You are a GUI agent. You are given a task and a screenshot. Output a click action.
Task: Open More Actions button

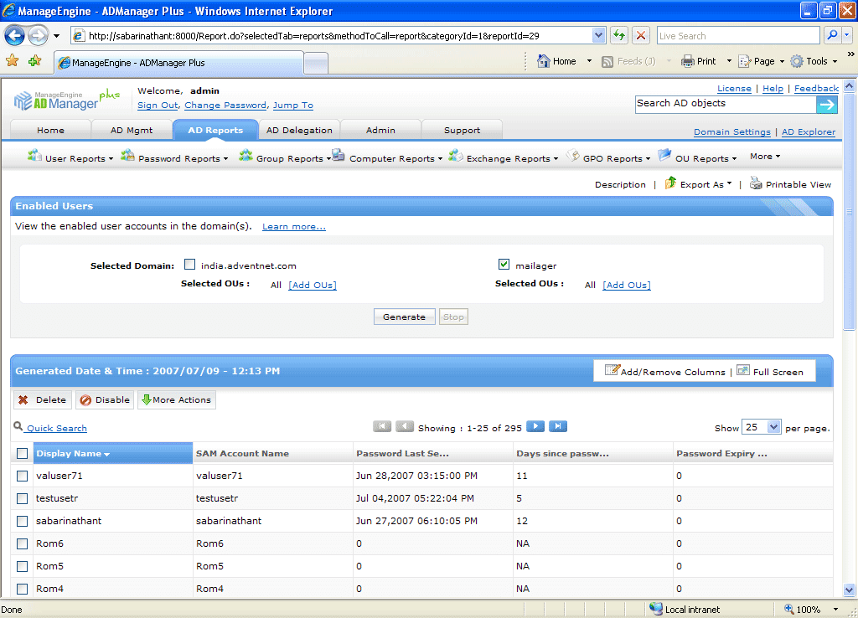click(x=177, y=399)
